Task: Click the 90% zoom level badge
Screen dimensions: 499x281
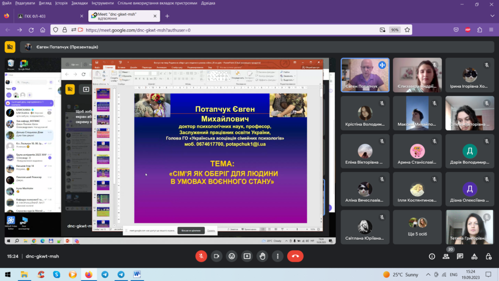Action: [394, 30]
